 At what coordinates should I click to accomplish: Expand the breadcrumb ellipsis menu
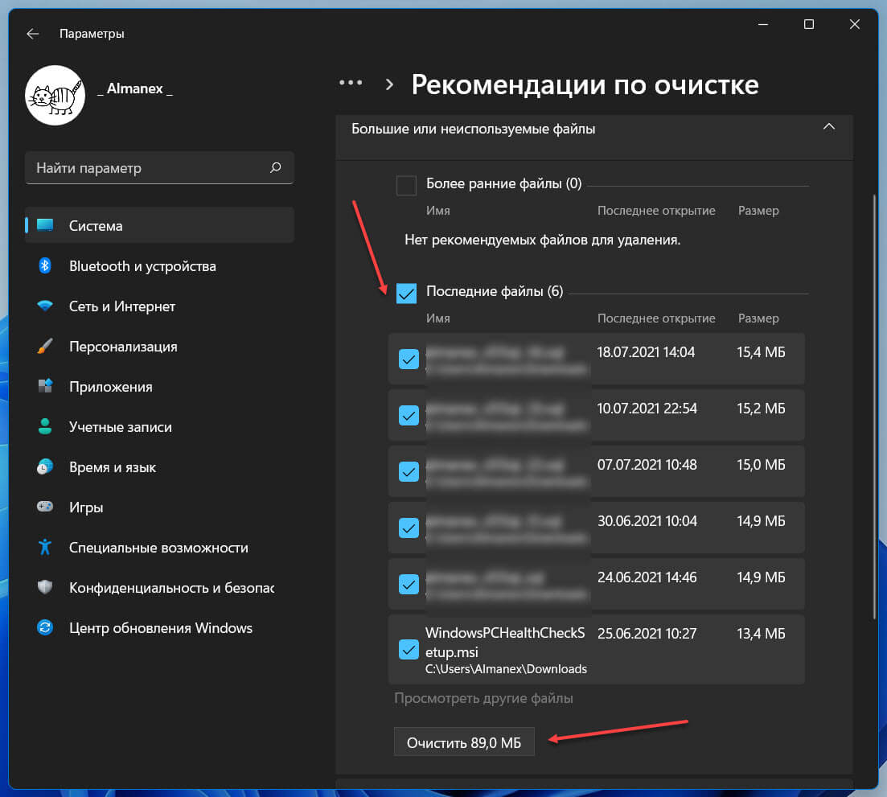tap(351, 84)
